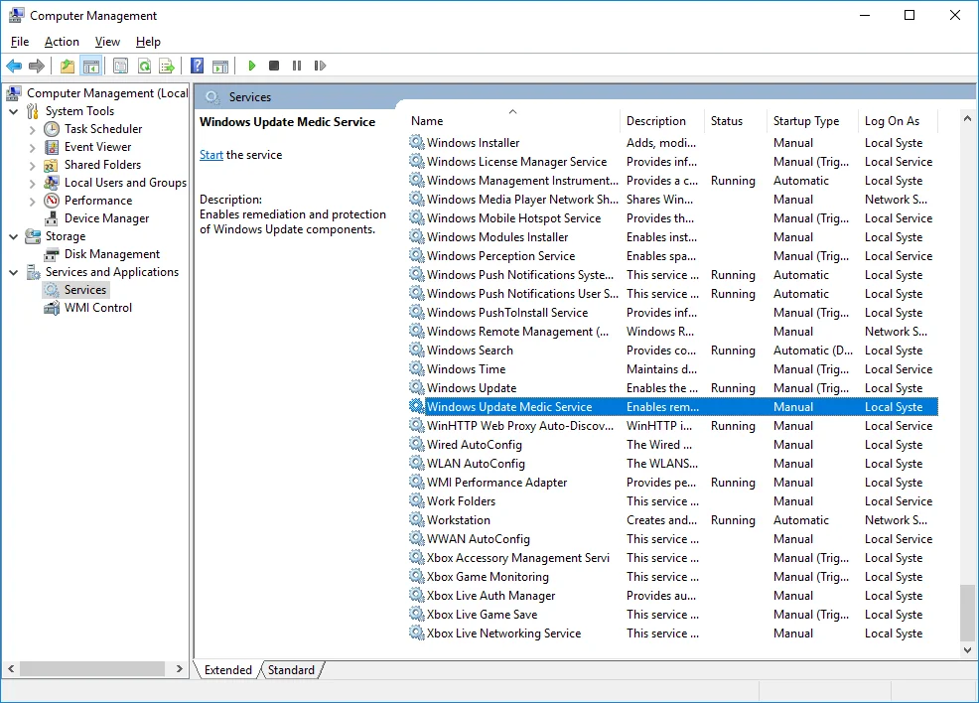Viewport: 979px width, 703px height.
Task: Expand the Shared Folders node
Action: pos(33,166)
